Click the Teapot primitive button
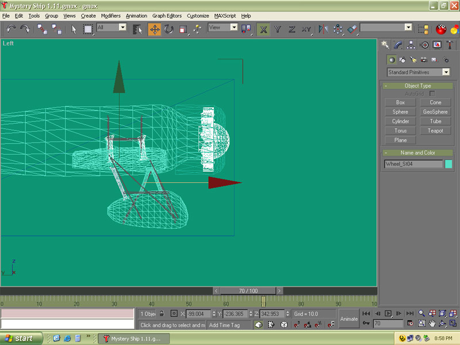The width and height of the screenshot is (460, 345). tap(435, 131)
